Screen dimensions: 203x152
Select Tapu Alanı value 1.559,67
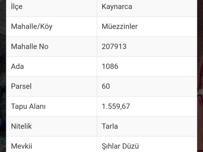[x=116, y=106]
